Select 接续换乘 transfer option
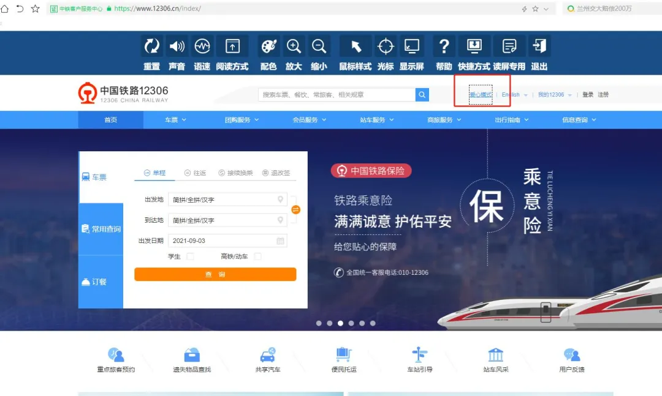Viewport: 662px width, 396px height. coord(235,173)
